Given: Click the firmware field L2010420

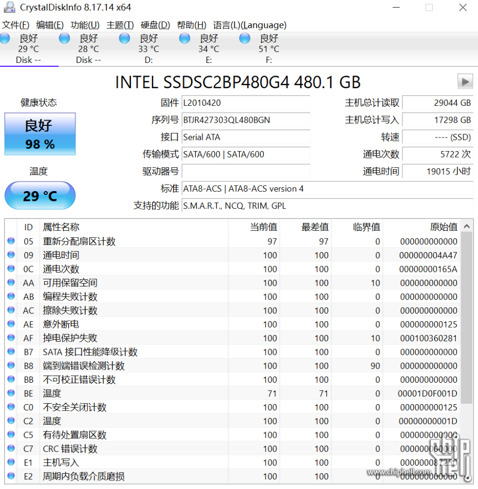Looking at the screenshot, I should click(x=246, y=103).
